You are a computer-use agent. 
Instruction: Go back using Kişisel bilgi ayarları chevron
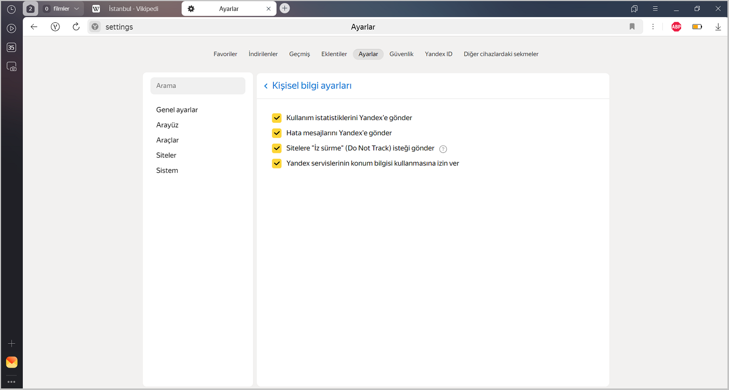pyautogui.click(x=266, y=86)
